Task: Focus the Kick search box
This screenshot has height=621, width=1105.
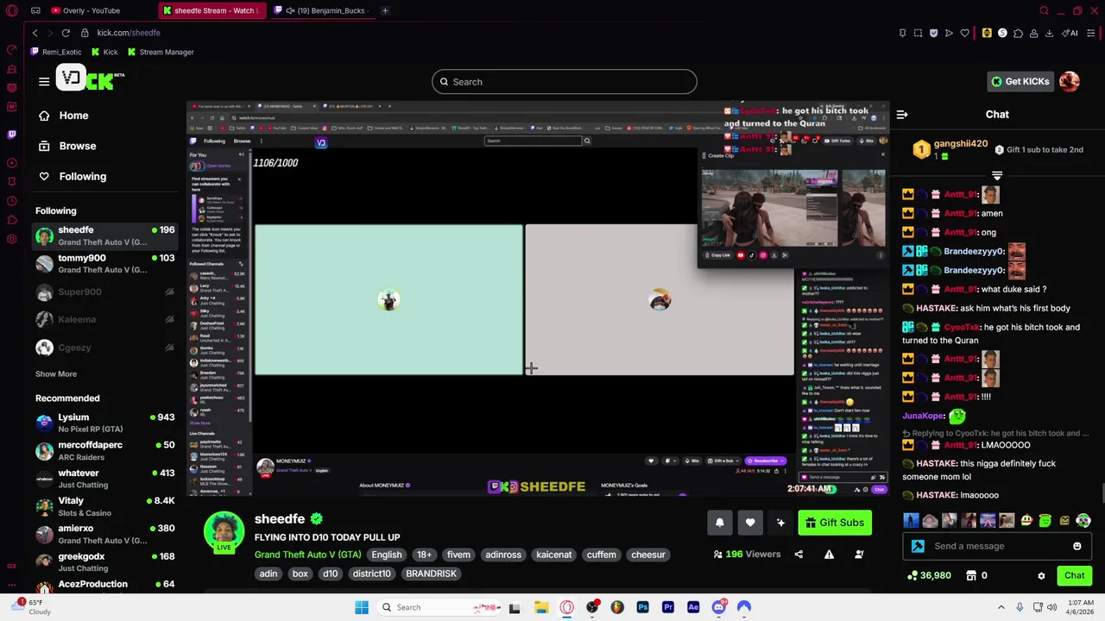Action: point(565,82)
